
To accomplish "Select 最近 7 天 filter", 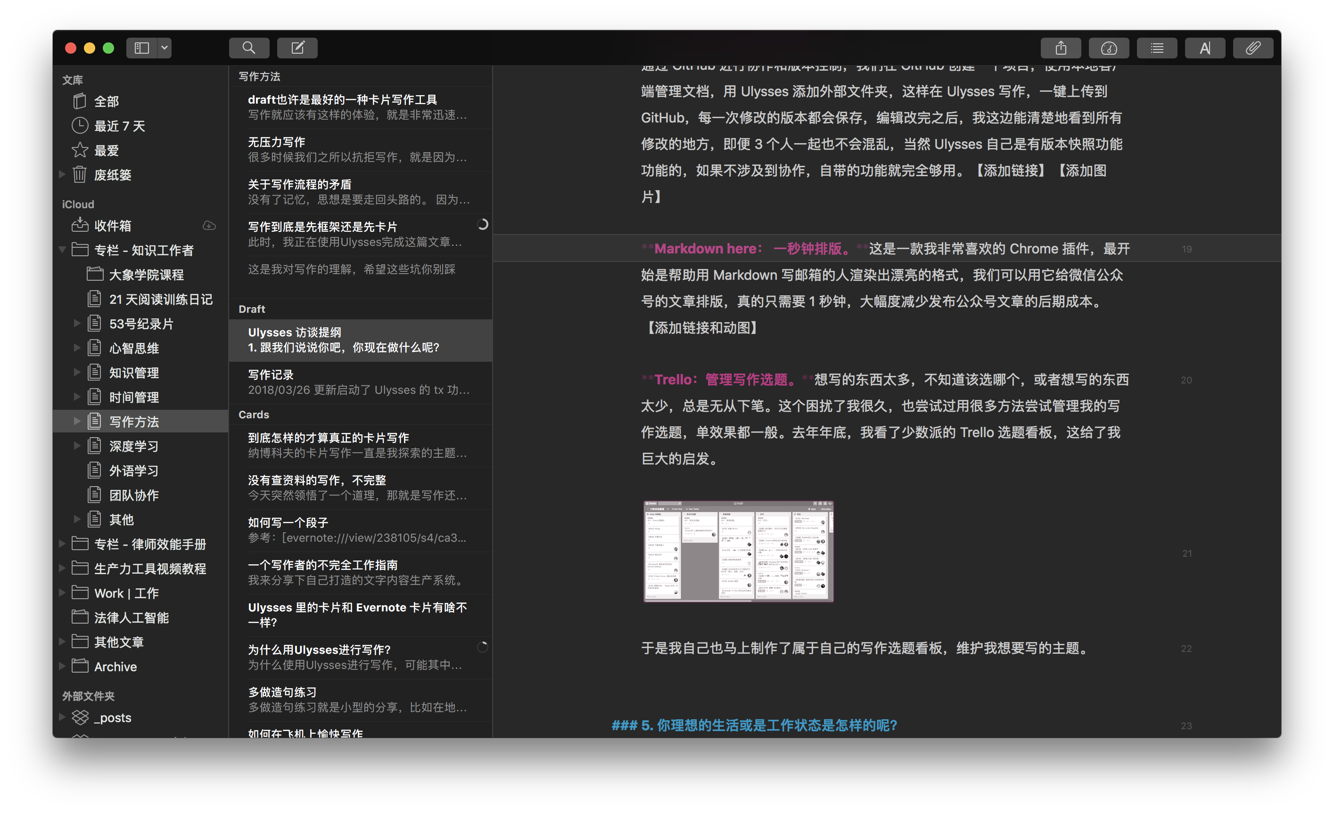I will click(x=140, y=126).
